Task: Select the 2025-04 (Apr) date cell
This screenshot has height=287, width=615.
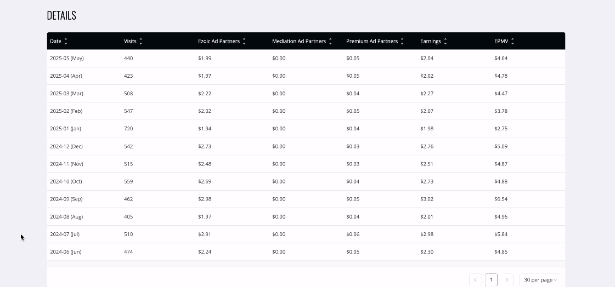Action: coord(66,76)
